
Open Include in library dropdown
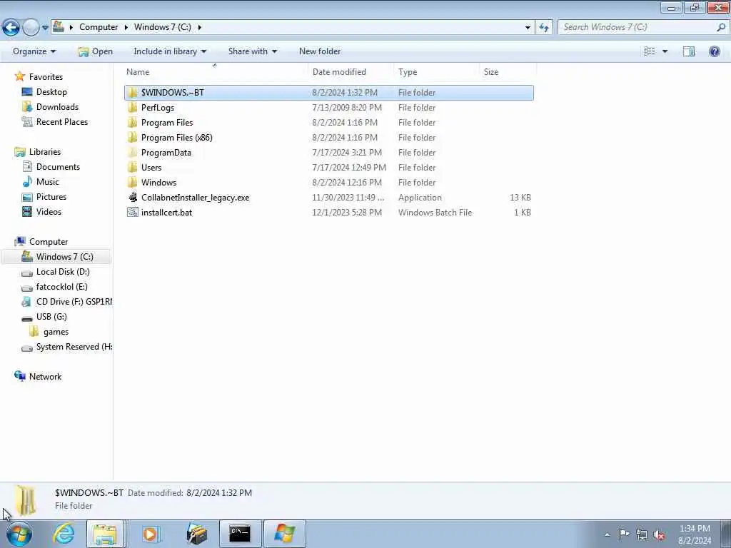[170, 51]
